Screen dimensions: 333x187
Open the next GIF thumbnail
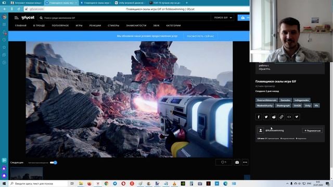(x=27, y=173)
